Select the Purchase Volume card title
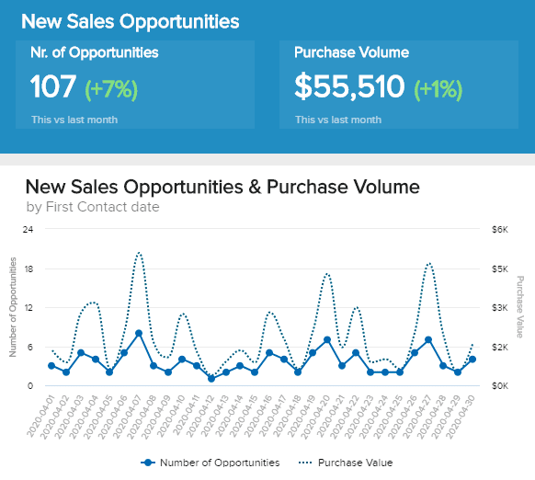 351,52
